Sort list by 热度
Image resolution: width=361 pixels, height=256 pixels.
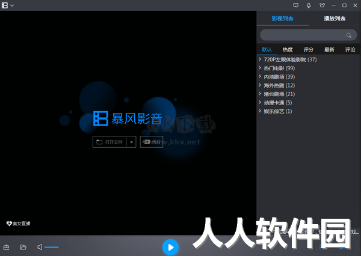pyautogui.click(x=288, y=49)
